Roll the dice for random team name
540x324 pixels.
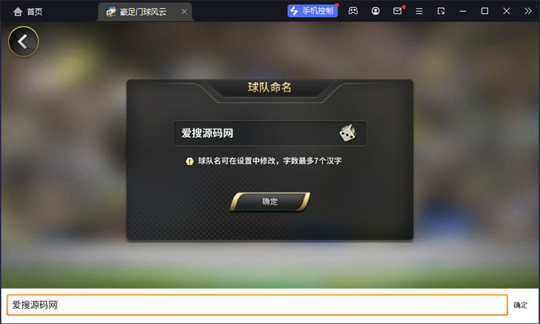(347, 133)
